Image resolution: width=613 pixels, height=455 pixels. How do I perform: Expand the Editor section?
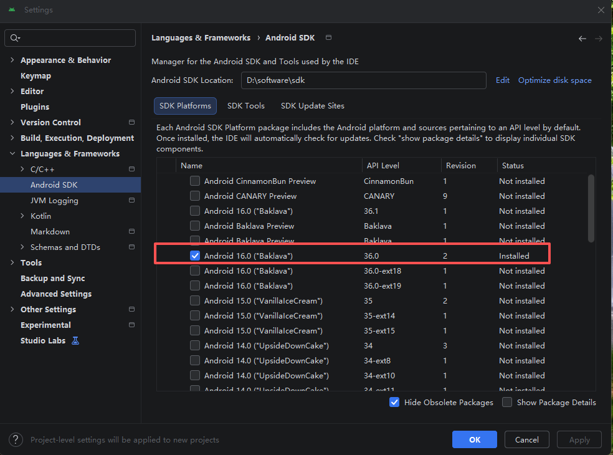coord(12,91)
